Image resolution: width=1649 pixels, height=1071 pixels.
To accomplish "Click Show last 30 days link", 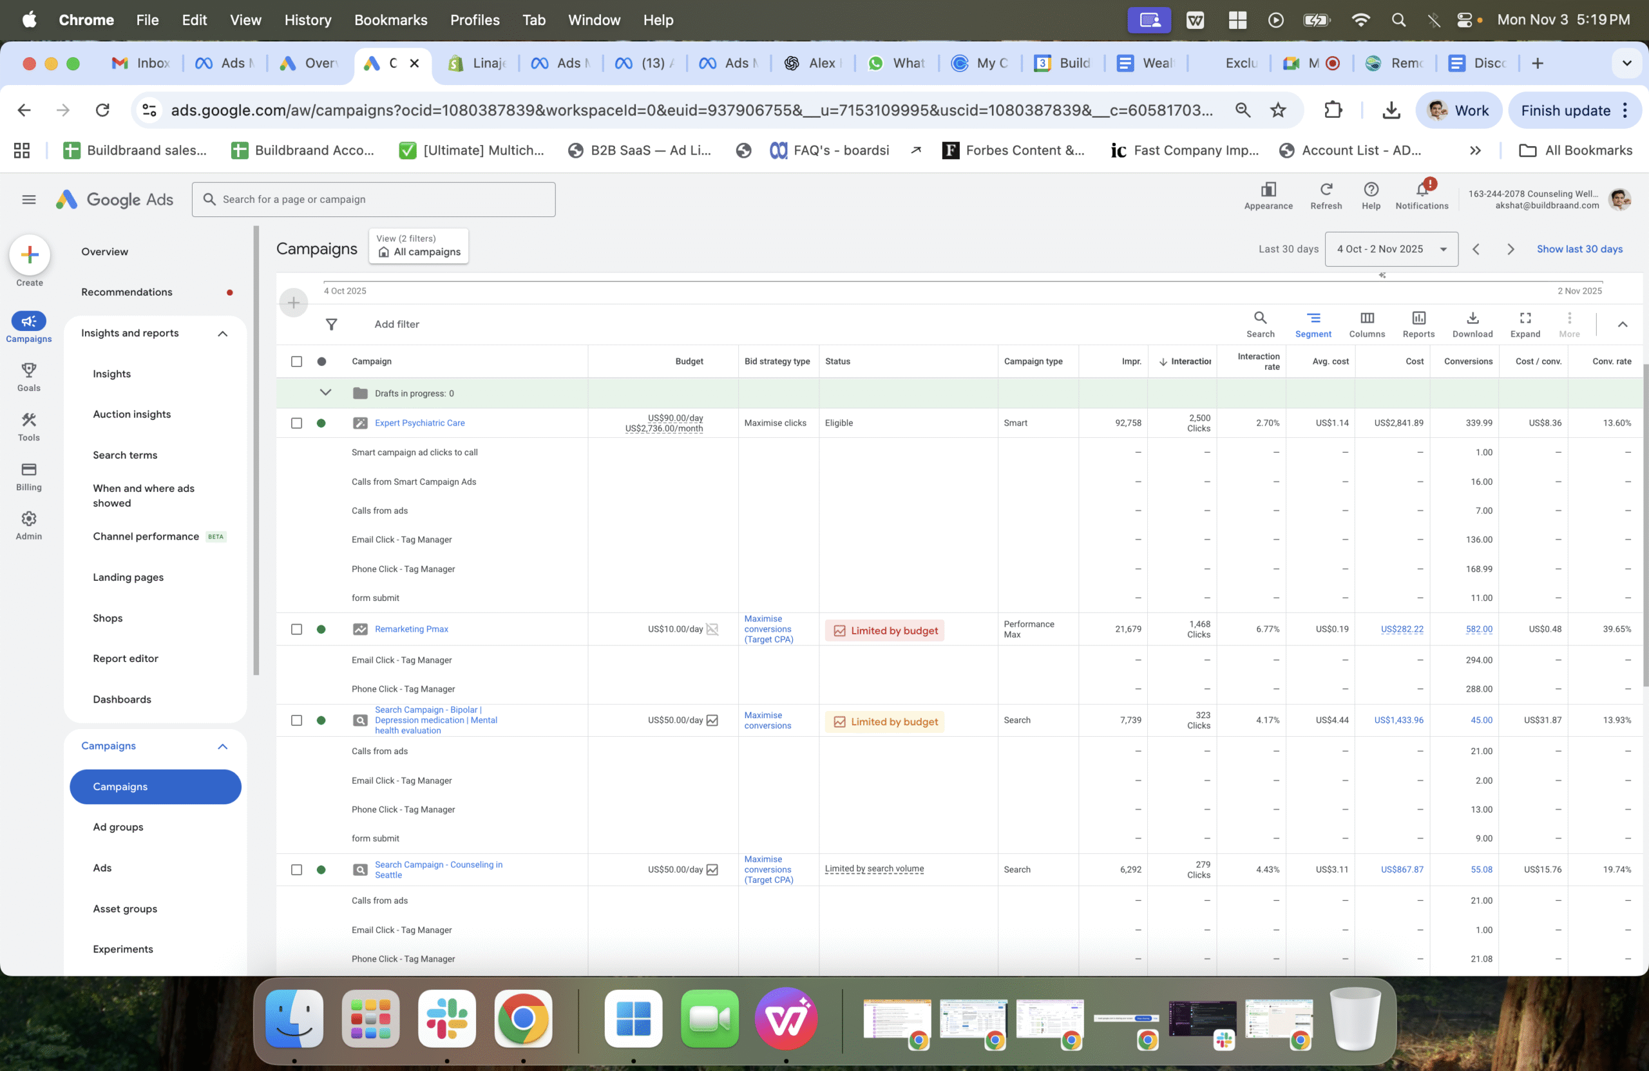I will (1578, 249).
